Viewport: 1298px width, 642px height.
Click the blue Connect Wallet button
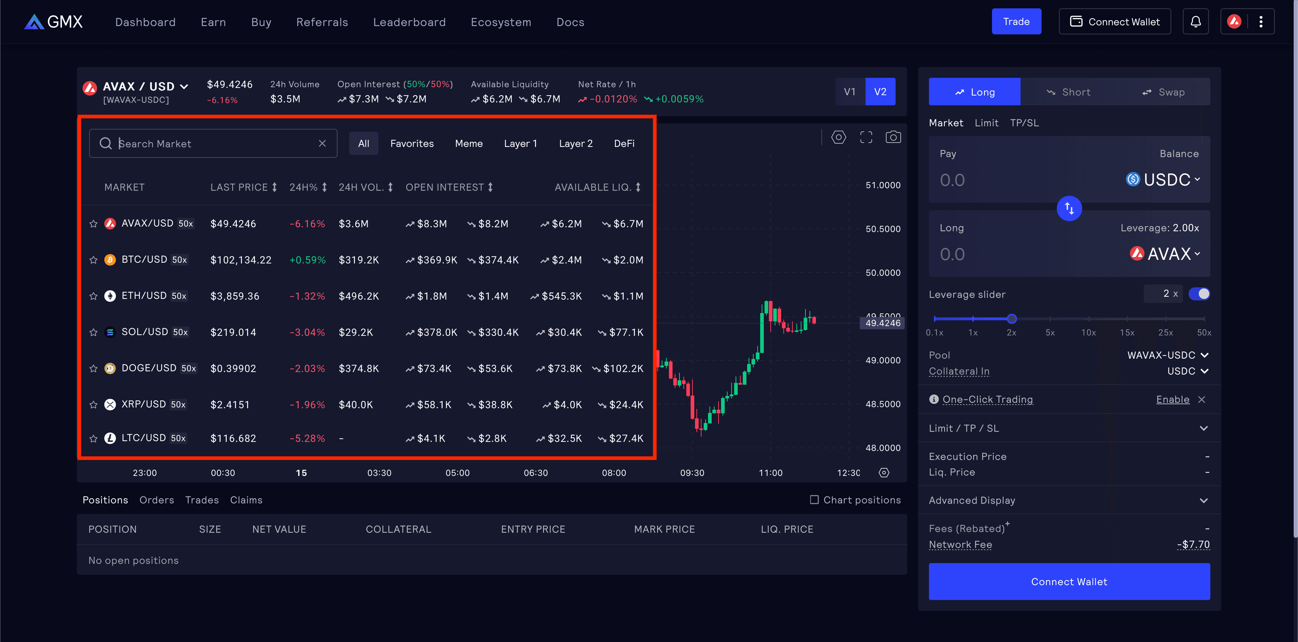(1069, 582)
